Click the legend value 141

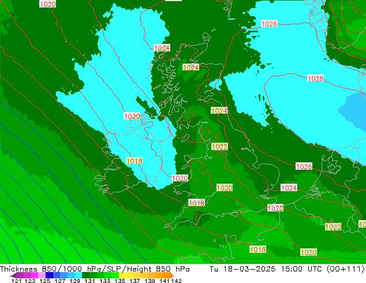(x=165, y=281)
